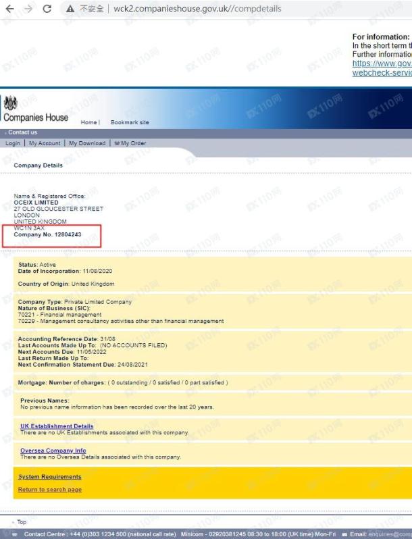Click Bookmark site link
This screenshot has width=412, height=539.
130,122
